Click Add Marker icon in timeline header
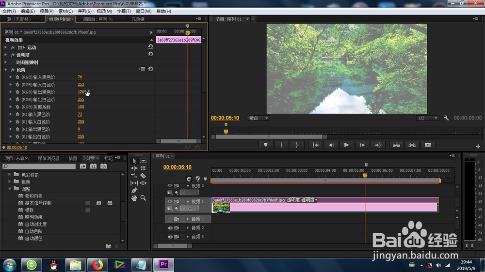This screenshot has width=485, height=272. [205, 179]
